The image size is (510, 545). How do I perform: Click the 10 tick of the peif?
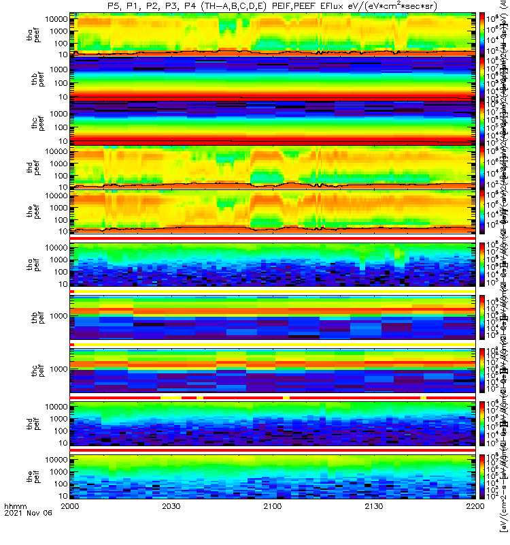tap(63, 496)
